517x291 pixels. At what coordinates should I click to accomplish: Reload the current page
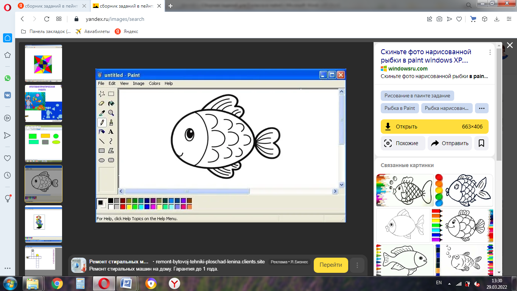[47, 19]
